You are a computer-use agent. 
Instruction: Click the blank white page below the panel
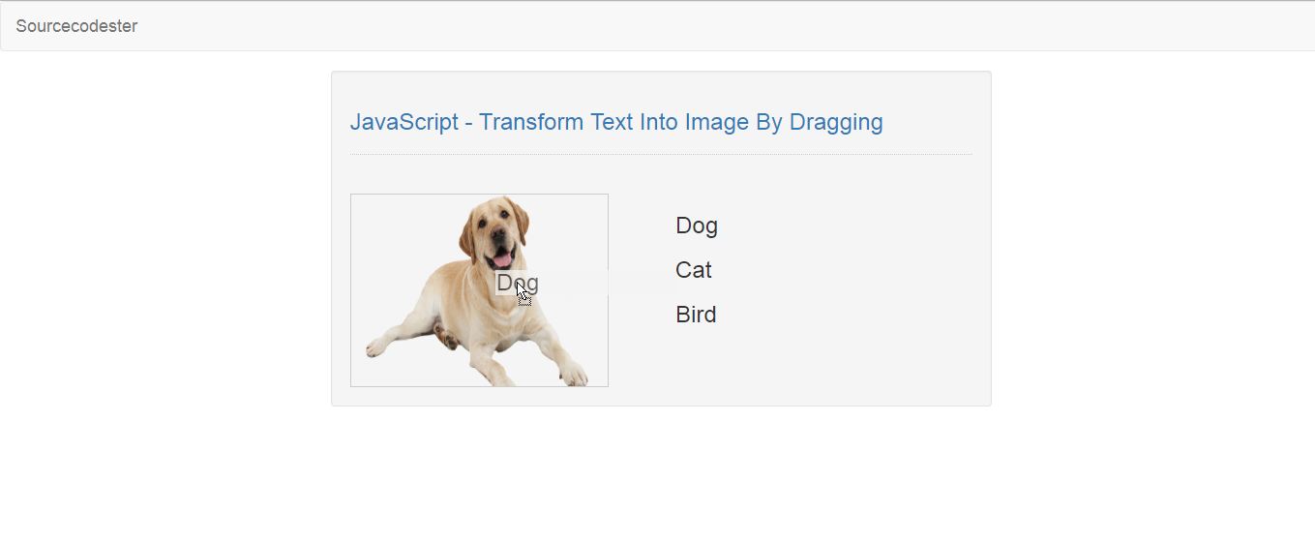pos(658,474)
